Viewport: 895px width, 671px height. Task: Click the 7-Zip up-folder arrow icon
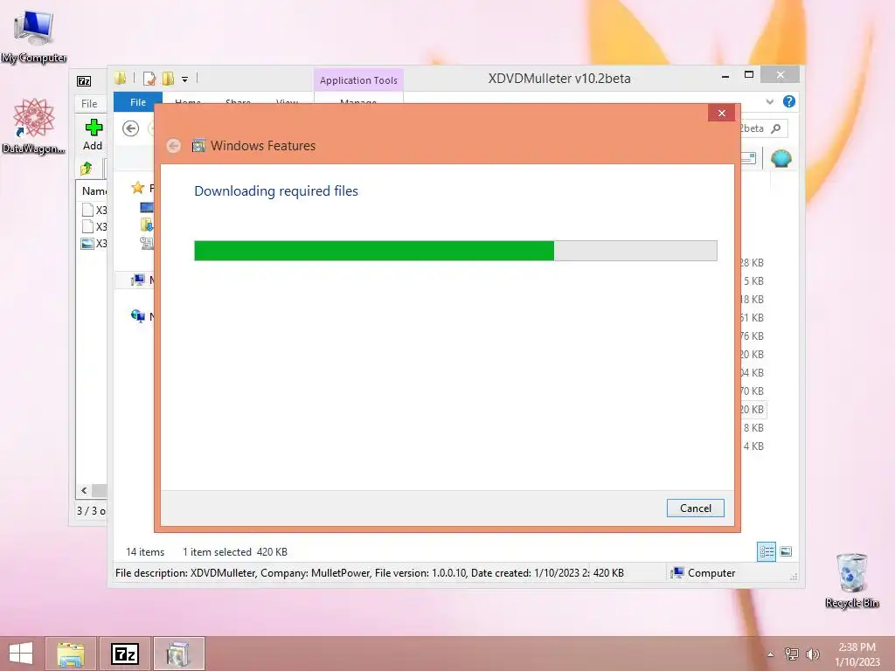pyautogui.click(x=87, y=168)
